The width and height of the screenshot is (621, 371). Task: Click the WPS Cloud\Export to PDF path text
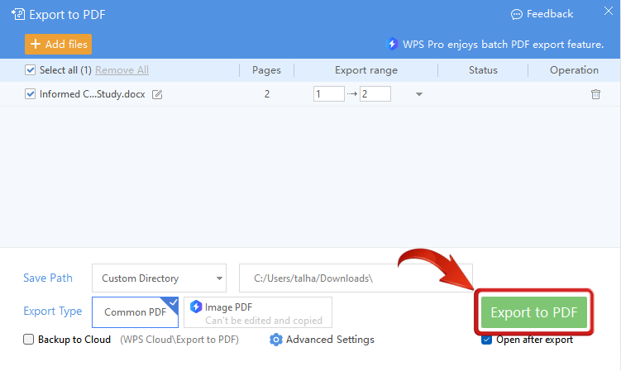point(179,340)
